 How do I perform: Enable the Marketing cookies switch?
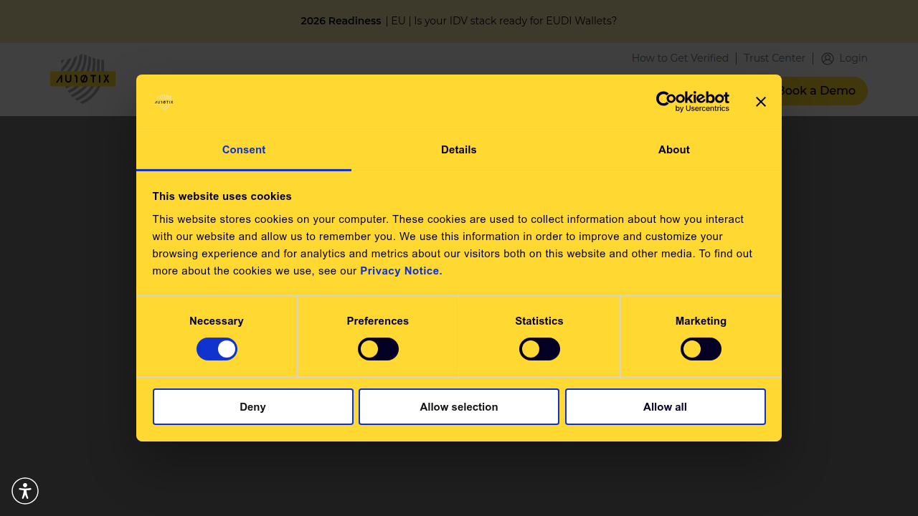tap(701, 349)
